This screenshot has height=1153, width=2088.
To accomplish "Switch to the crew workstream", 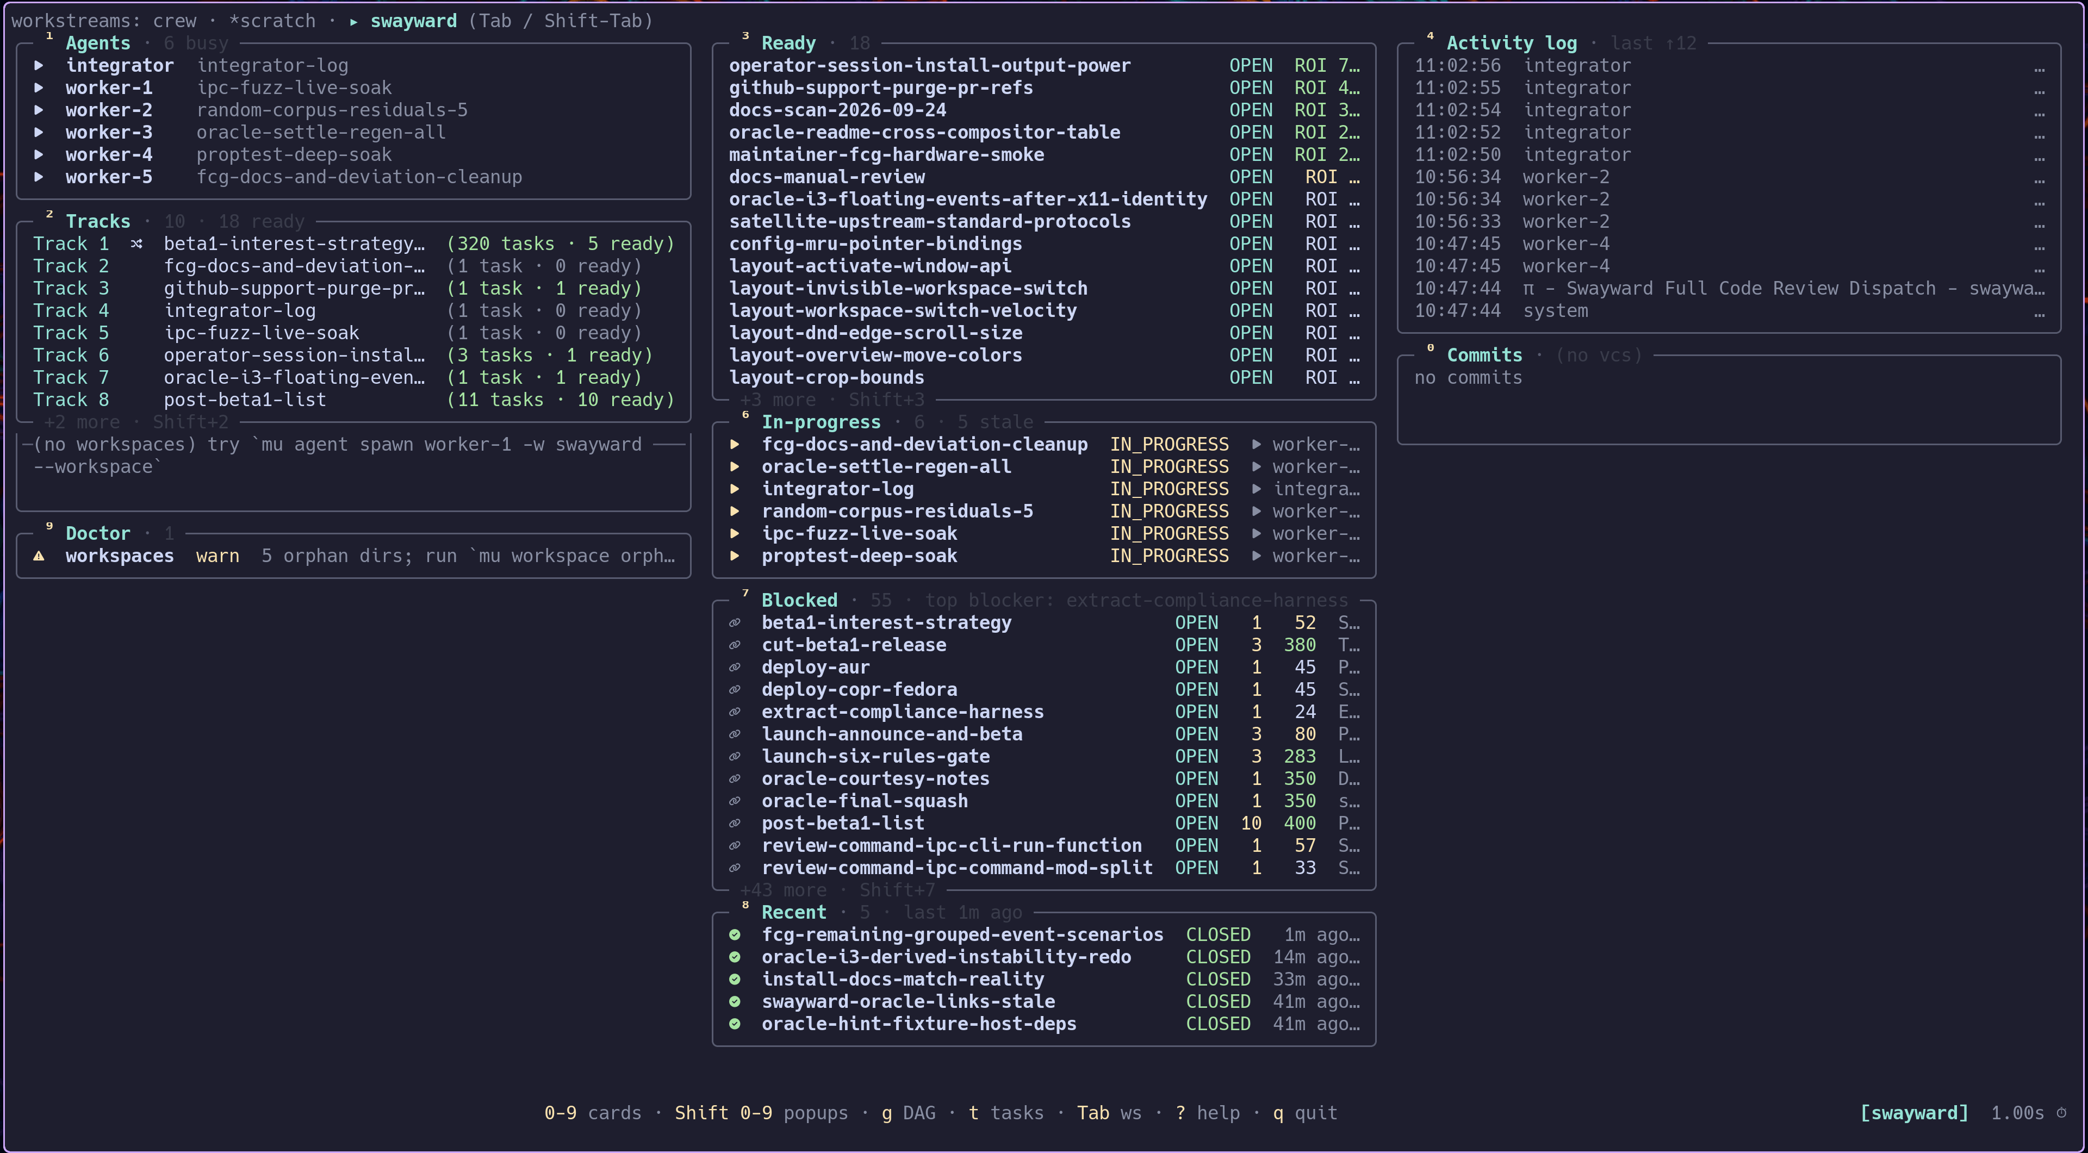I will 174,21.
